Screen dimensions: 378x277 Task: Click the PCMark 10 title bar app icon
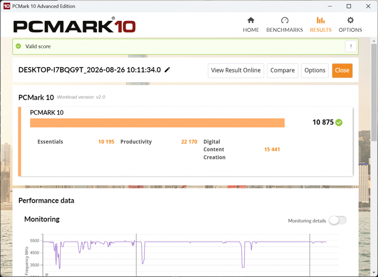(7, 6)
